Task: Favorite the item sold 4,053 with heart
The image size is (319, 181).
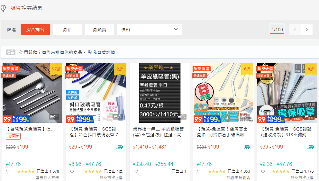Action: click(x=199, y=171)
